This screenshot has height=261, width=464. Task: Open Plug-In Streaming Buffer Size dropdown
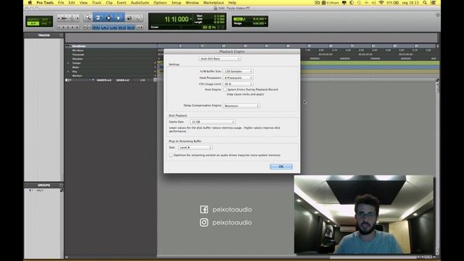(x=195, y=147)
